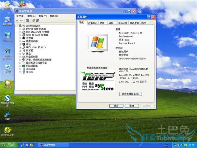Switch to the 自动更新 tab

[134, 23]
